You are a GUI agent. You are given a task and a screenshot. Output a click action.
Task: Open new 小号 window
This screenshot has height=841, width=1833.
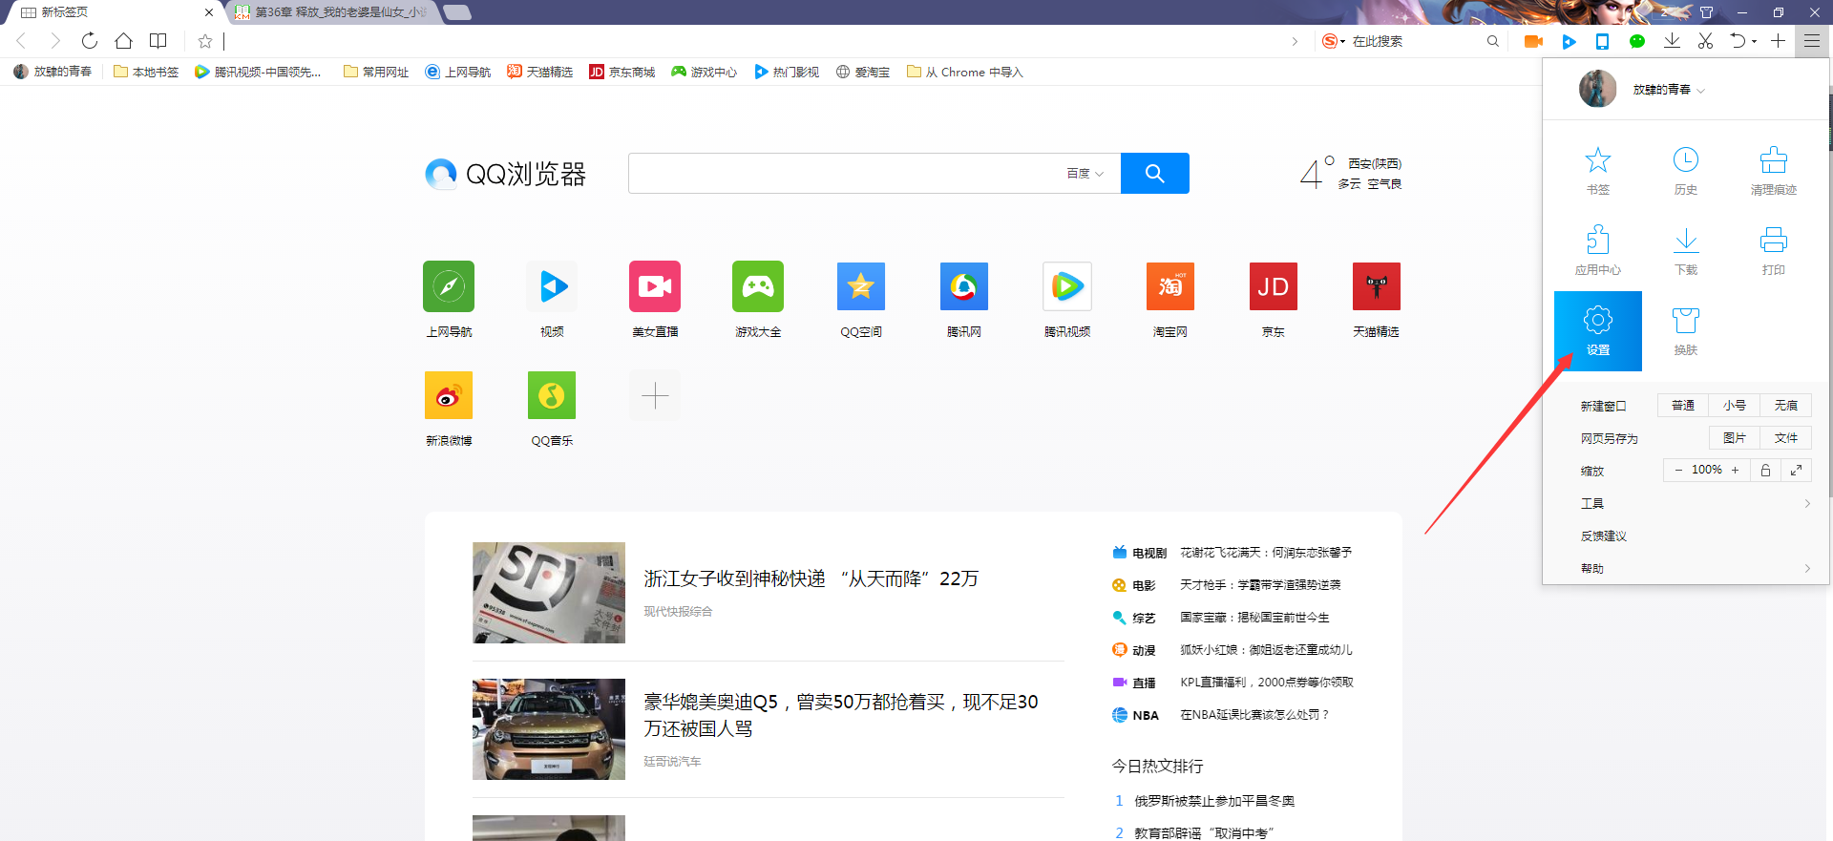(x=1735, y=406)
